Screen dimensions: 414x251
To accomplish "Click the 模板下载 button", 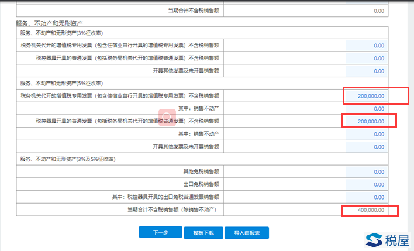I will pos(203,233).
